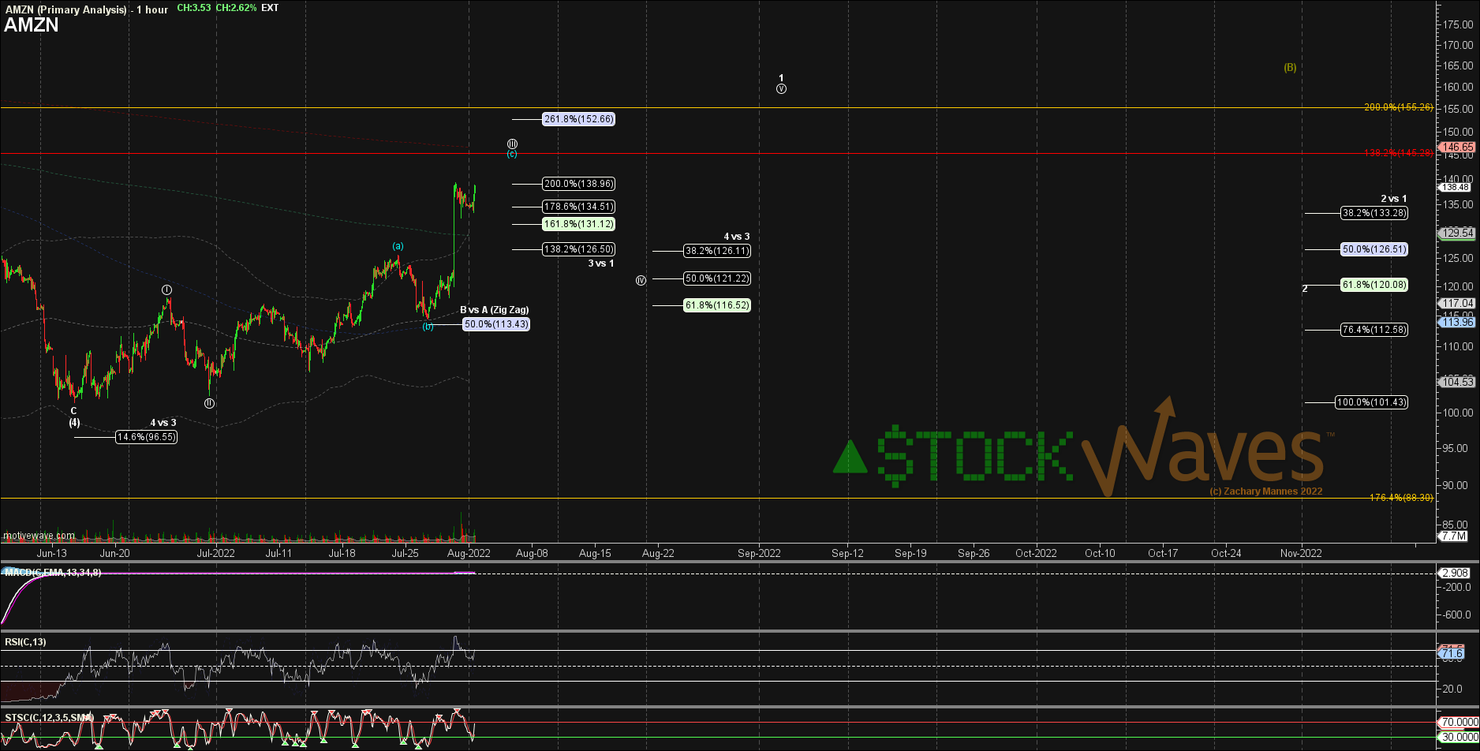Click the 138.48 current price tag
Viewport: 1480px width, 751px height.
point(1456,187)
